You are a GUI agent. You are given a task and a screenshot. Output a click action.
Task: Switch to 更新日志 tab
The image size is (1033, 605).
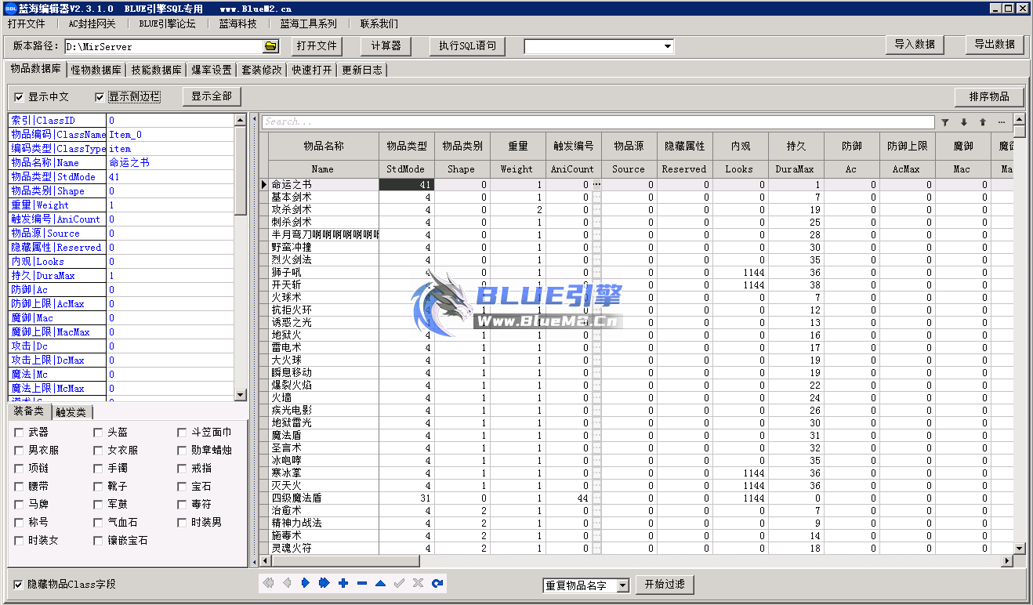click(x=362, y=70)
